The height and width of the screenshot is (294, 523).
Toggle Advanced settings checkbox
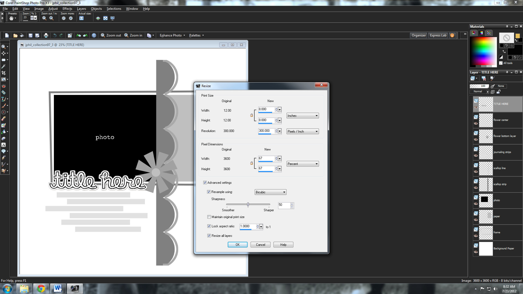pos(205,183)
